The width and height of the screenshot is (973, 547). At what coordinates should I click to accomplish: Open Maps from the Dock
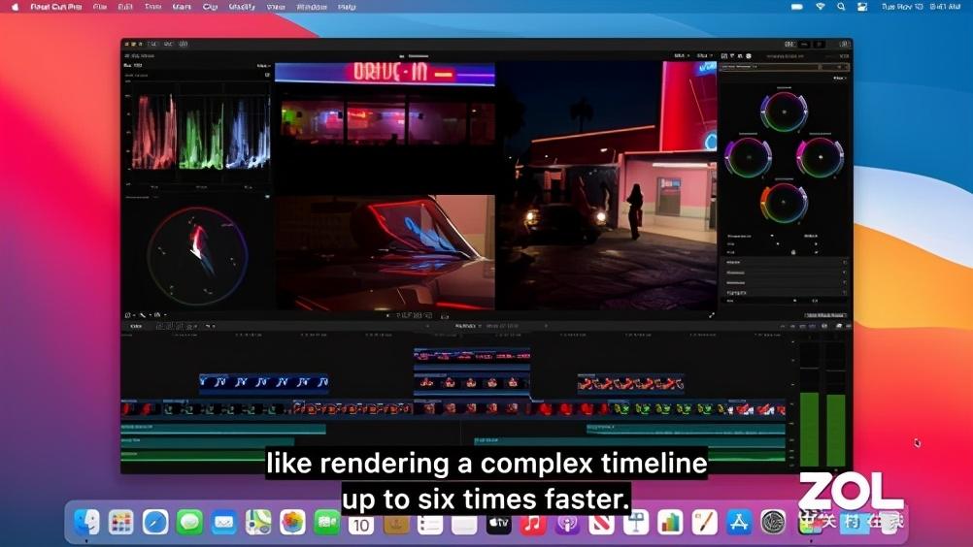[258, 522]
